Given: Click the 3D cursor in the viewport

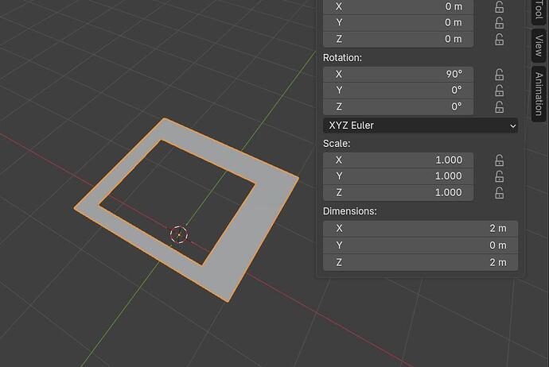Looking at the screenshot, I should pos(179,234).
